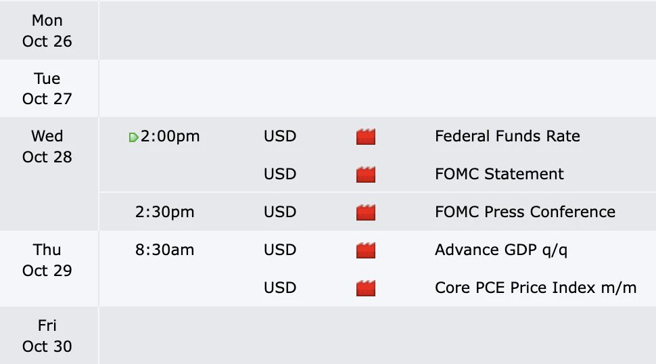
Task: Click the red impact icon for FOMC Statement
Action: click(x=366, y=174)
